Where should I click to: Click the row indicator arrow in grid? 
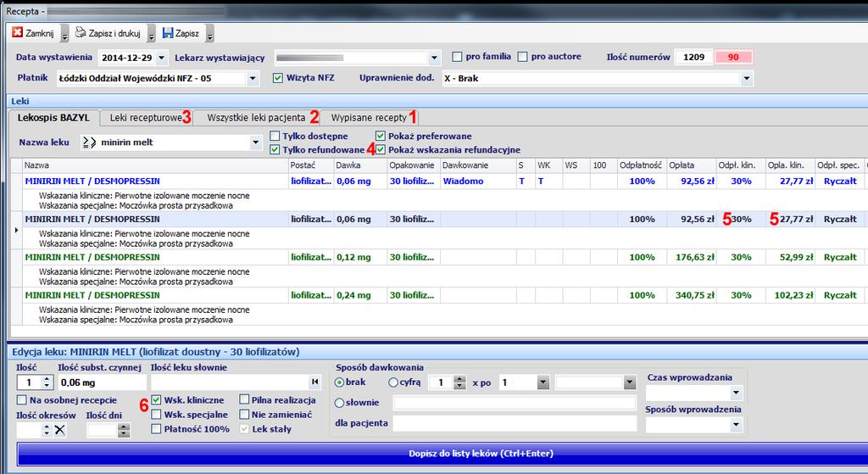17,229
